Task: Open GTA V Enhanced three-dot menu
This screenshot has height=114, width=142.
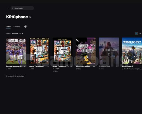Action: [71, 66]
